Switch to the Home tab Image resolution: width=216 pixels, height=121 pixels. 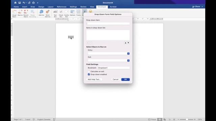16,7
